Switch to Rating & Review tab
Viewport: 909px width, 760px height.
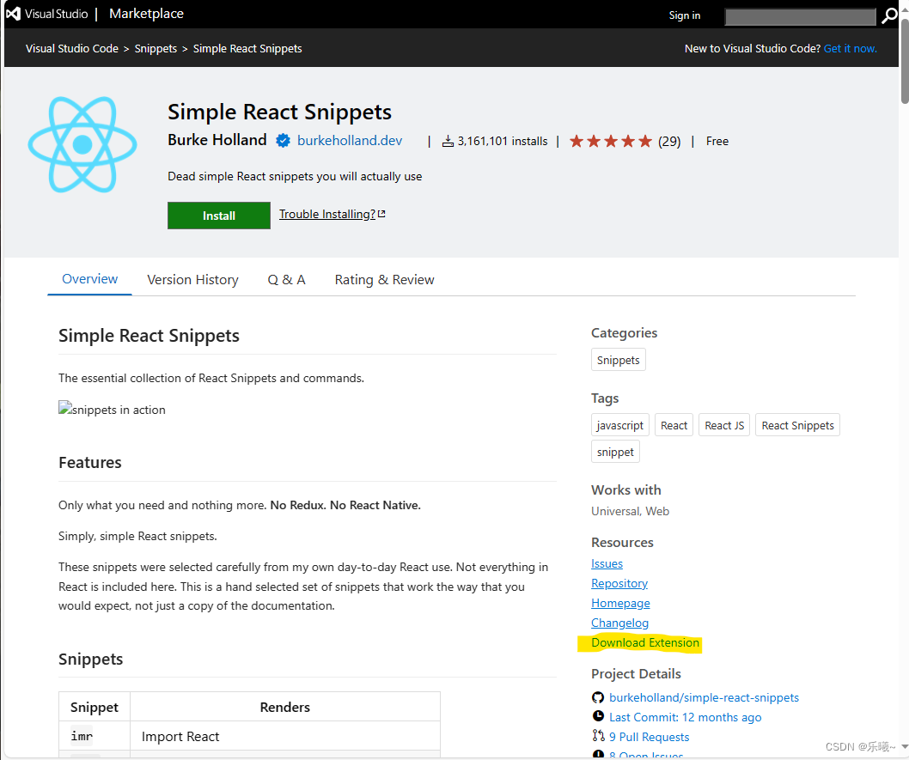(x=384, y=280)
